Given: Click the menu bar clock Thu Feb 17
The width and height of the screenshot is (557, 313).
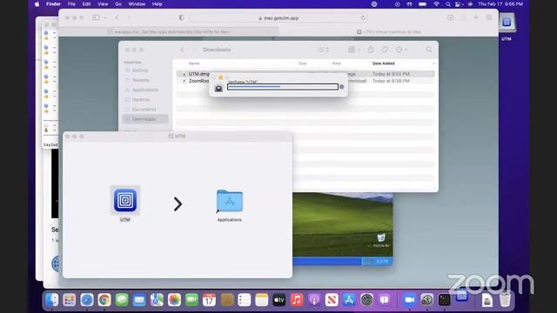Looking at the screenshot, I should (x=500, y=4).
